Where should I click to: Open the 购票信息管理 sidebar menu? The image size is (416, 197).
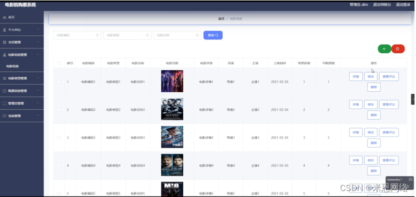[22, 91]
